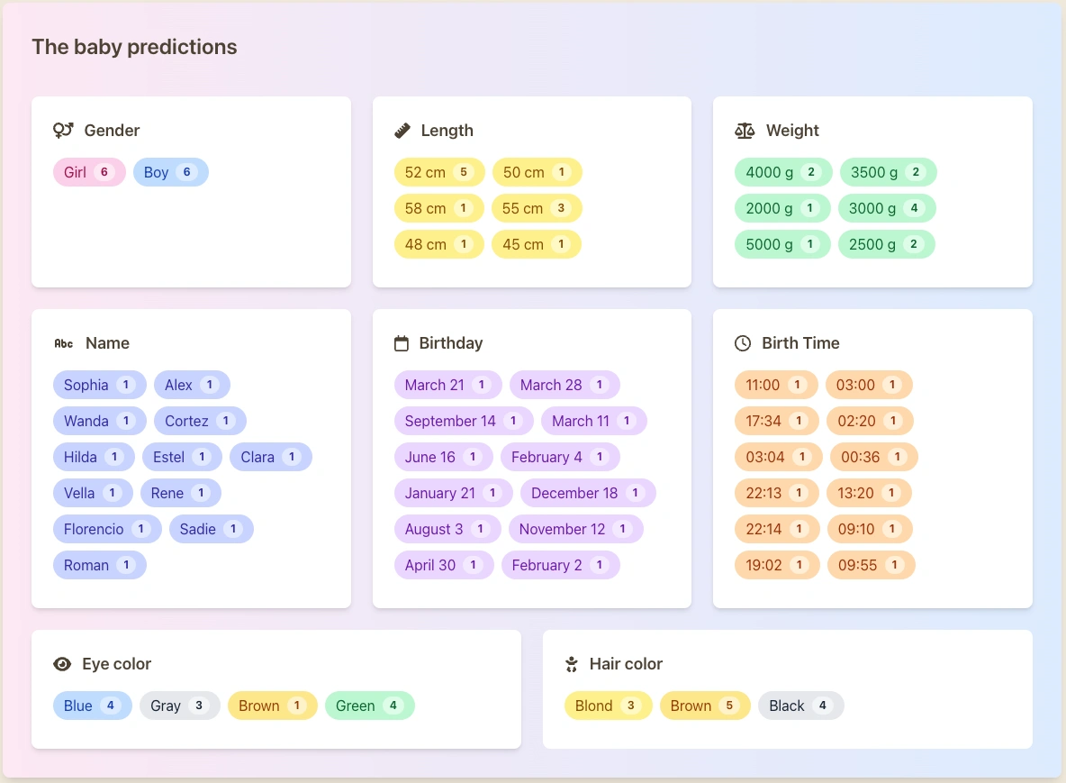Click the ruler icon beside Length

click(x=402, y=131)
